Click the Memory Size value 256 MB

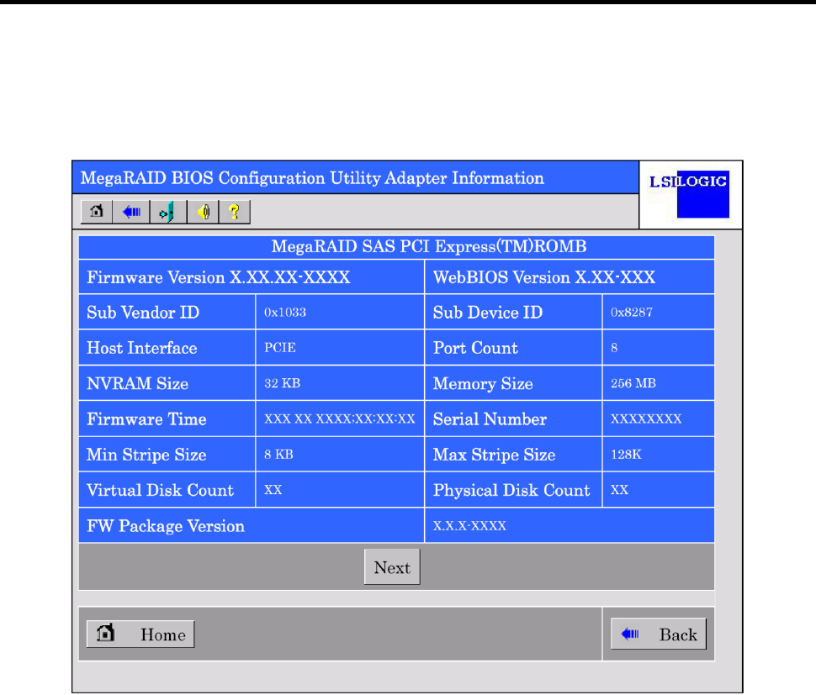click(633, 383)
